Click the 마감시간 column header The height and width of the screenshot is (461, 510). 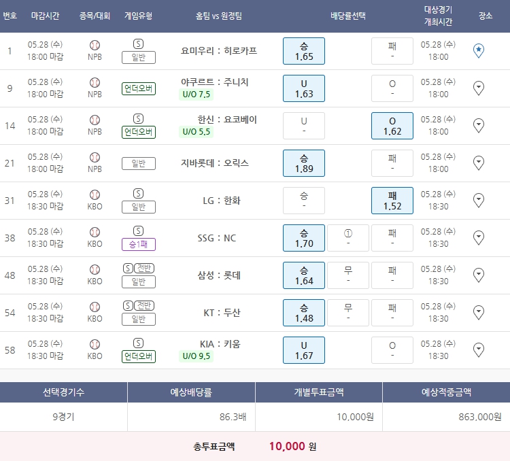tap(46, 16)
